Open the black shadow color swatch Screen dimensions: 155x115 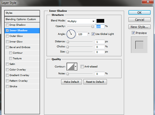click(100, 21)
